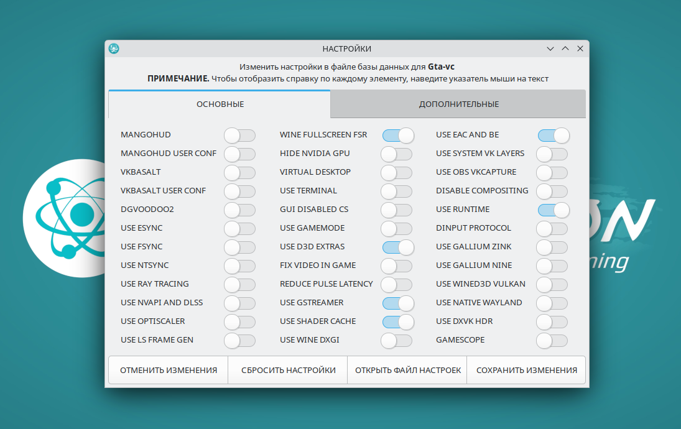Image resolution: width=681 pixels, height=429 pixels.
Task: Save changes with СОХРАНИТЬ ИЗМЕНЕНИЯ
Action: point(526,370)
